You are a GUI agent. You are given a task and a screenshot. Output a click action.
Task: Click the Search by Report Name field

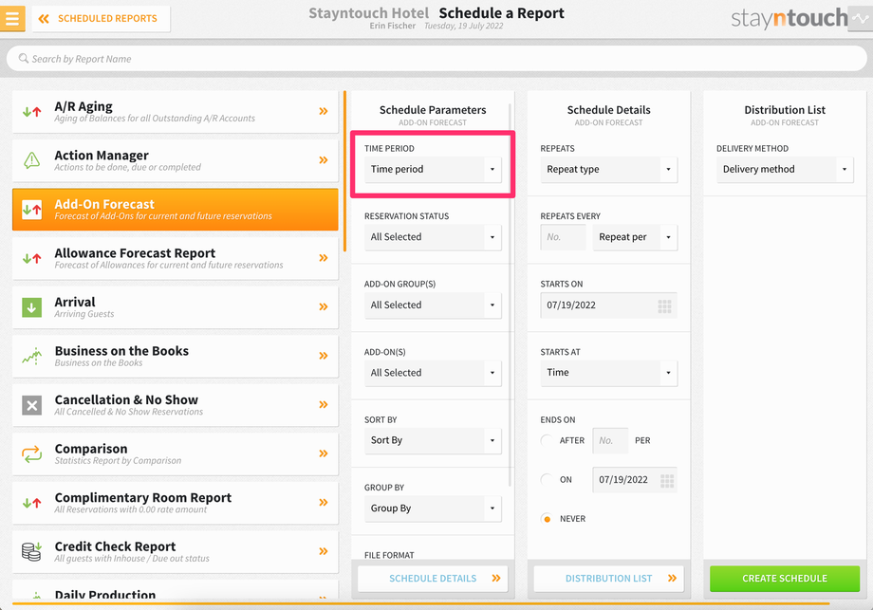(x=436, y=59)
